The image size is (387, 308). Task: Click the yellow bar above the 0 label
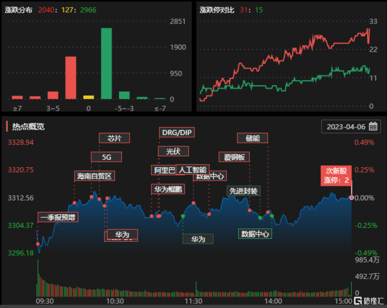pos(88,97)
